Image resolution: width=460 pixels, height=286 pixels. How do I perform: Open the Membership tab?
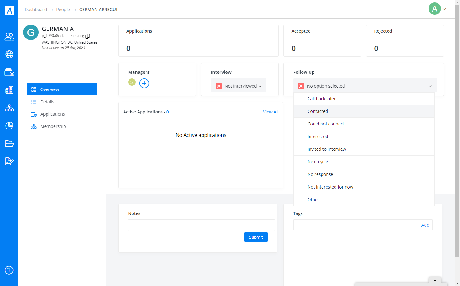click(x=62, y=126)
